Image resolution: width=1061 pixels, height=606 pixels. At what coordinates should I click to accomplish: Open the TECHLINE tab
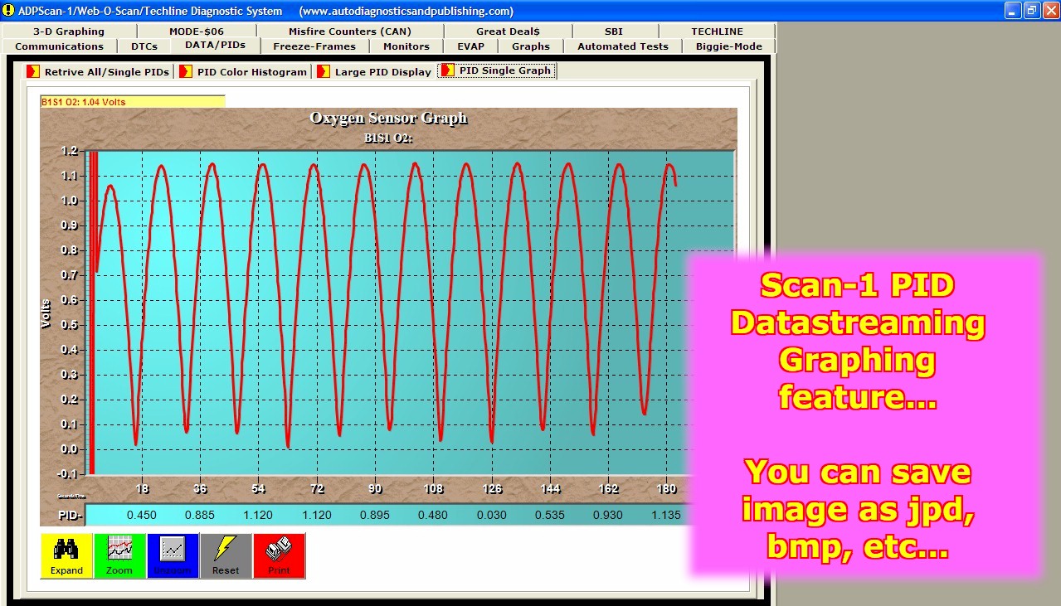718,32
